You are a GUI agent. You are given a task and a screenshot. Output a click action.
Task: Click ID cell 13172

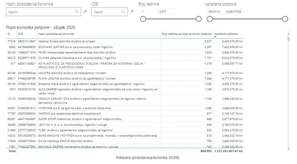point(11,99)
